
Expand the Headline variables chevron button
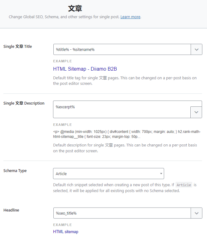click(x=197, y=213)
